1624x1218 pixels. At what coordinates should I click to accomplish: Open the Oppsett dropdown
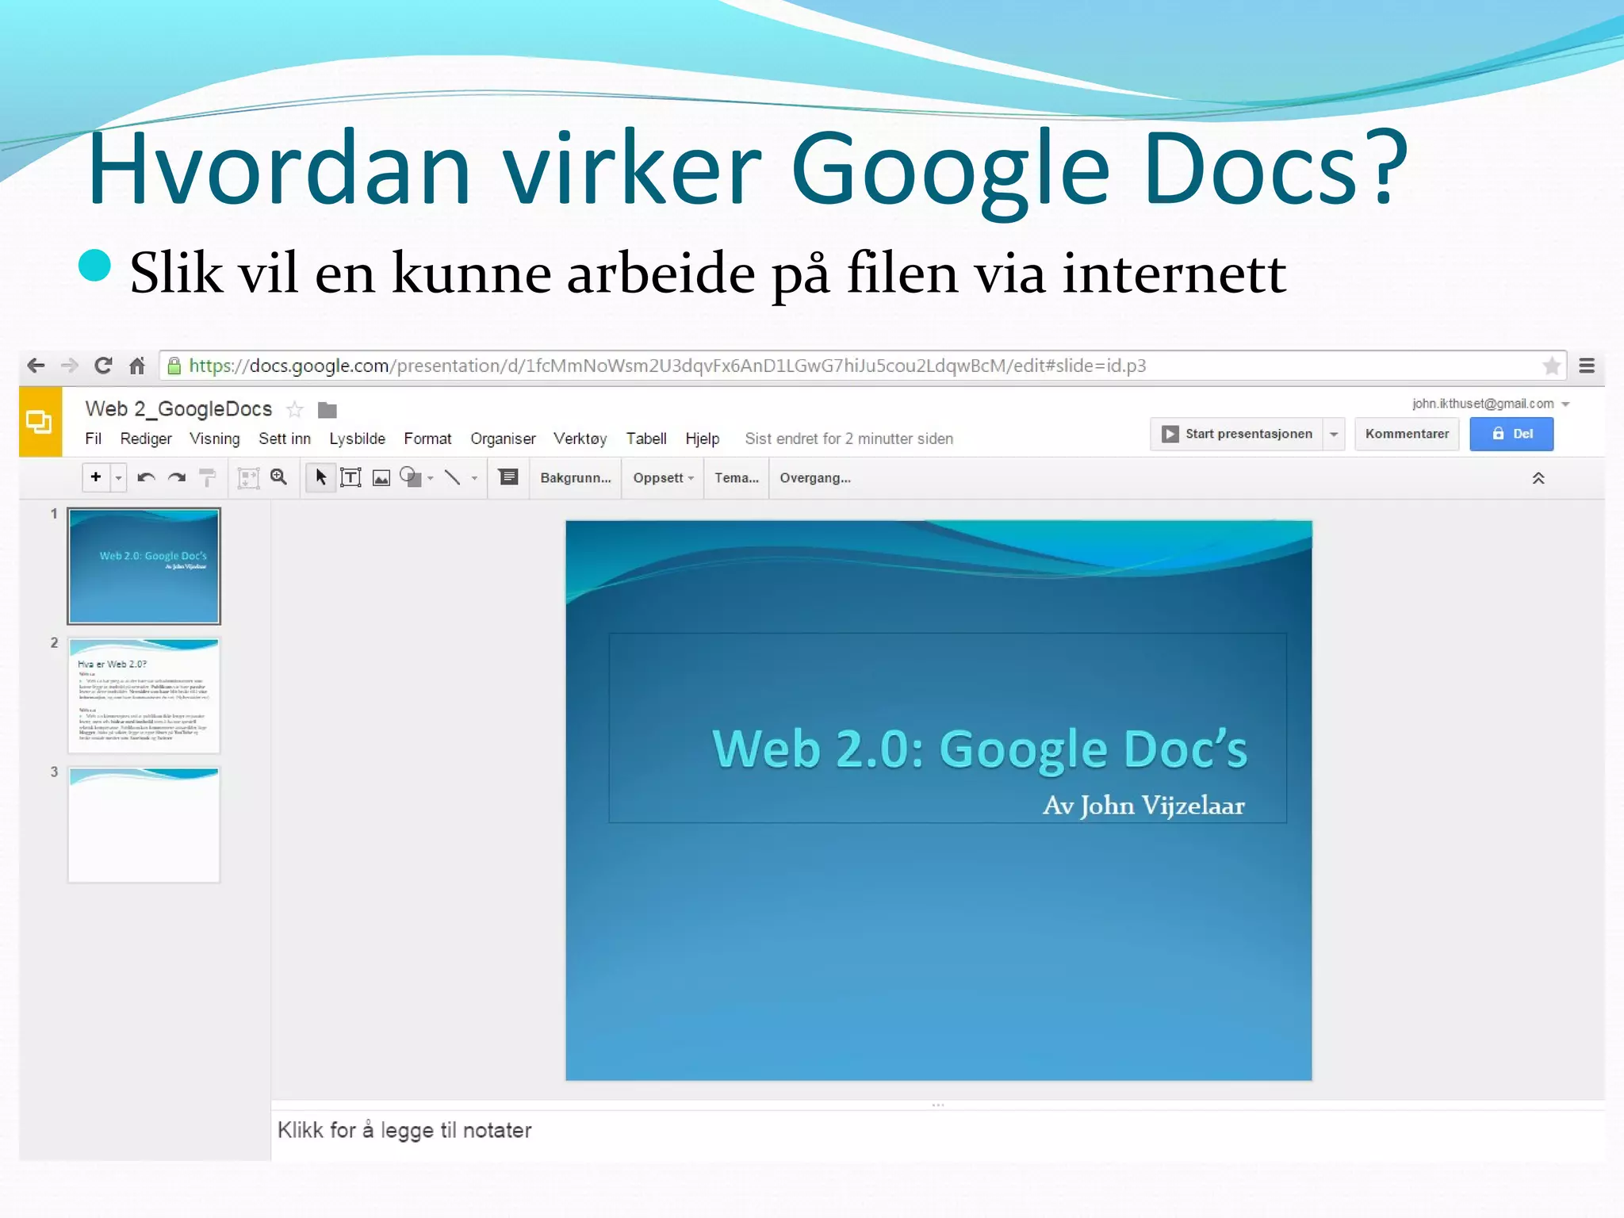coord(664,477)
